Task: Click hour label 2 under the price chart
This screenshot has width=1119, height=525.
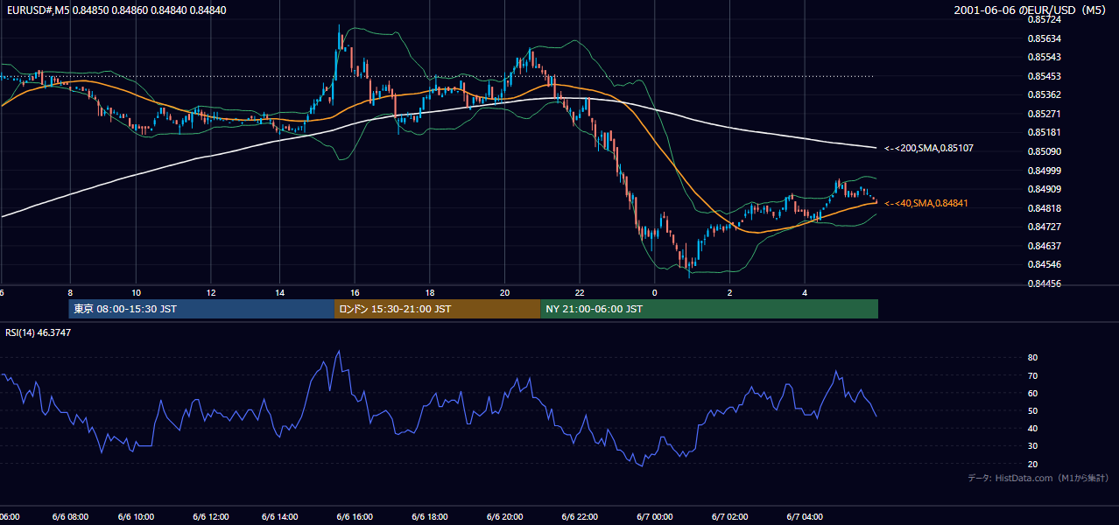Action: point(729,292)
